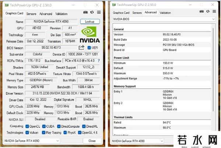This screenshot has height=148, width=221.
Task: Click GPU-Z app icon in right title bar
Action: pyautogui.click(x=114, y=5)
